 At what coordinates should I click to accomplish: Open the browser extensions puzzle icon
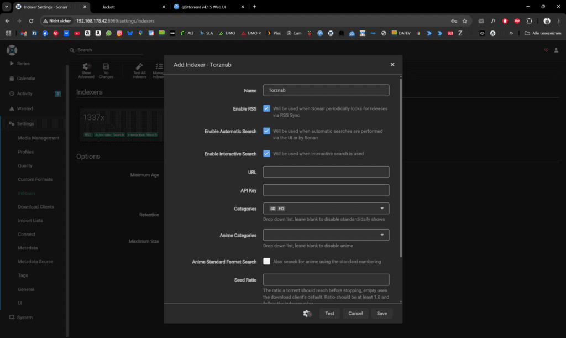point(529,21)
